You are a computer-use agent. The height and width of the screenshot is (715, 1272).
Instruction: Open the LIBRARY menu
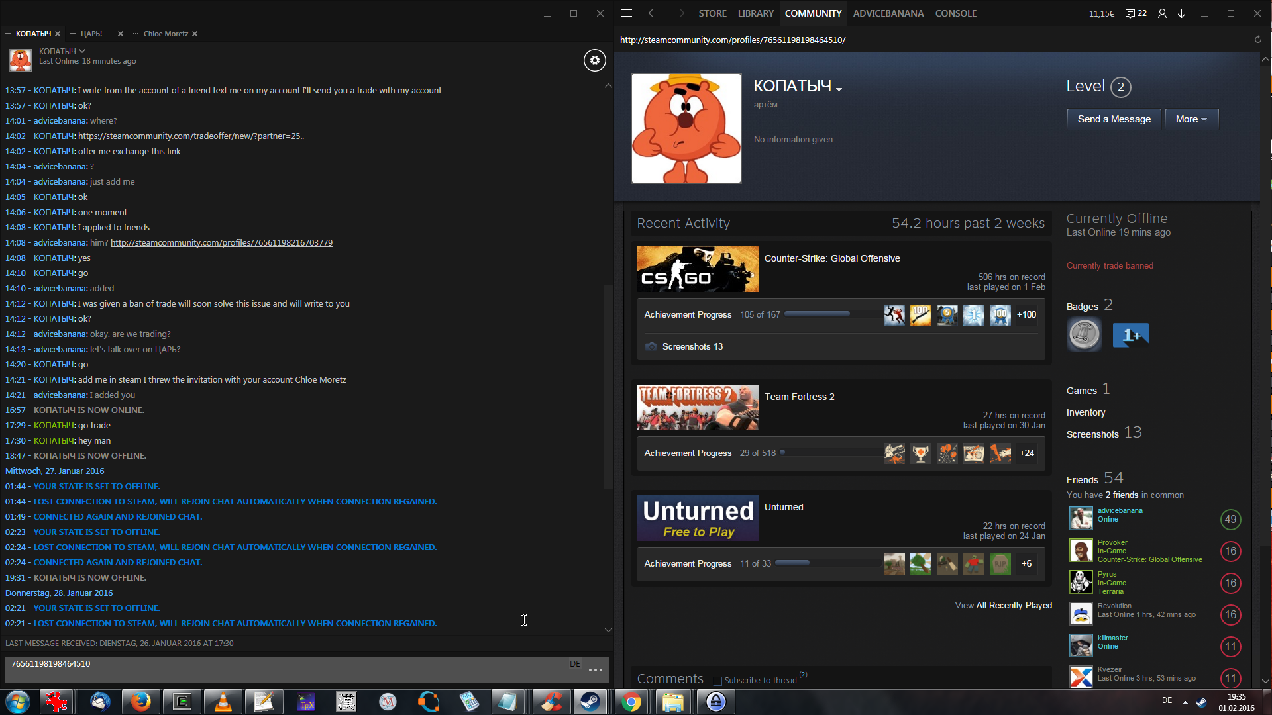click(x=755, y=13)
